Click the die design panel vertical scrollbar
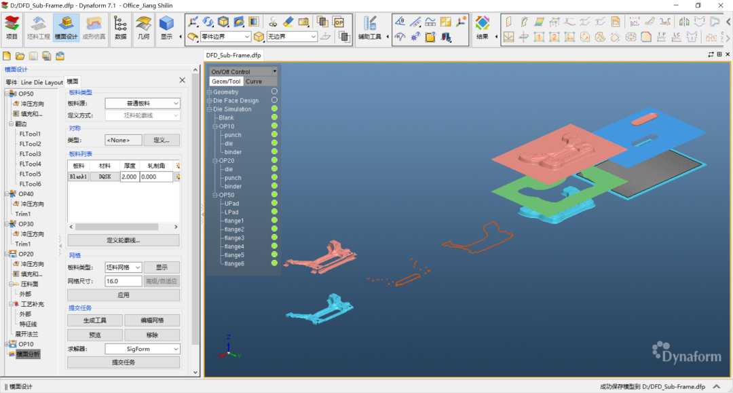 pyautogui.click(x=195, y=209)
